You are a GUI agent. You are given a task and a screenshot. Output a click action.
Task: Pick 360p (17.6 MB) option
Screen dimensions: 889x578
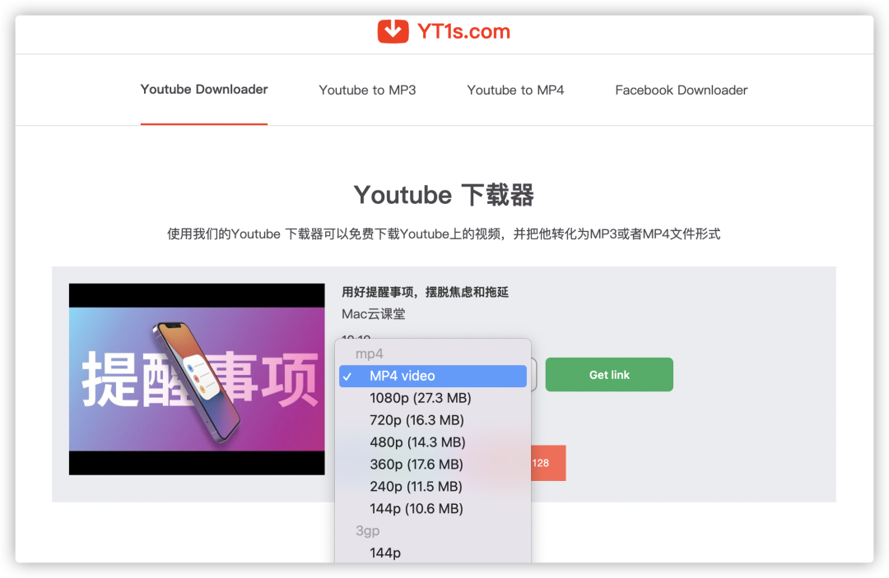tap(433, 465)
